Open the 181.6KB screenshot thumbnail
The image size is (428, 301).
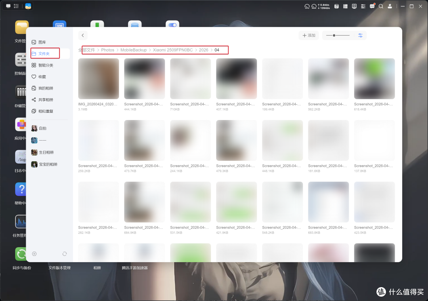[x=329, y=140]
